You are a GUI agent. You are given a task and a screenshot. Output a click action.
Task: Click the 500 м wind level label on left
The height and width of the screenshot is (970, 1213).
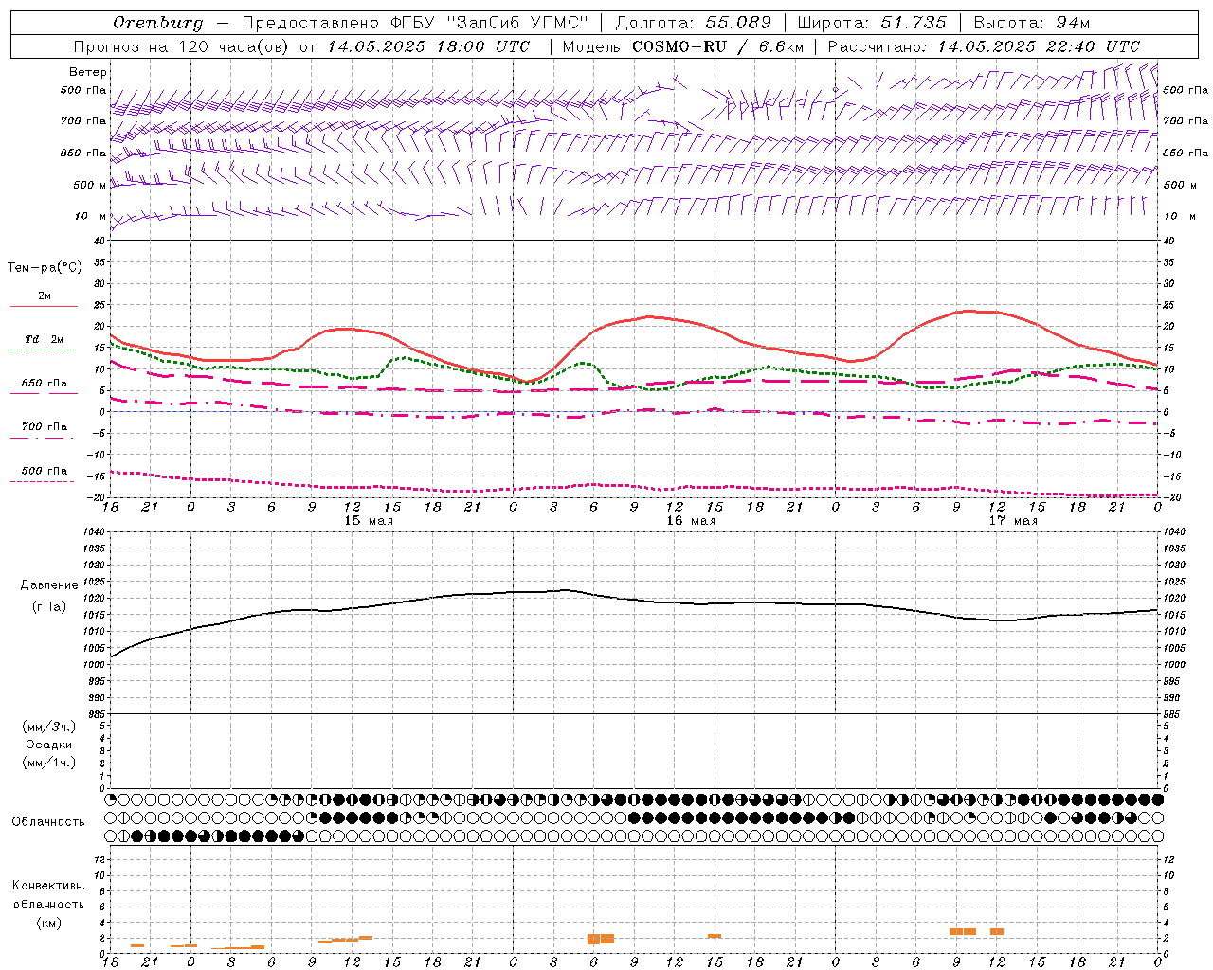point(90,185)
